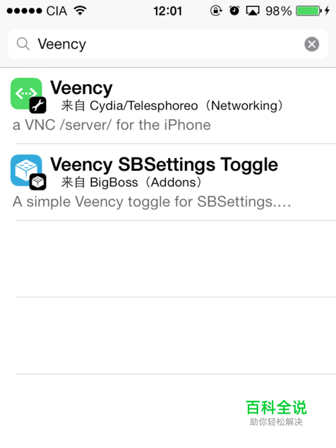Tap the wrench badge on Veency icon
This screenshot has height=448, width=336.
tap(38, 105)
